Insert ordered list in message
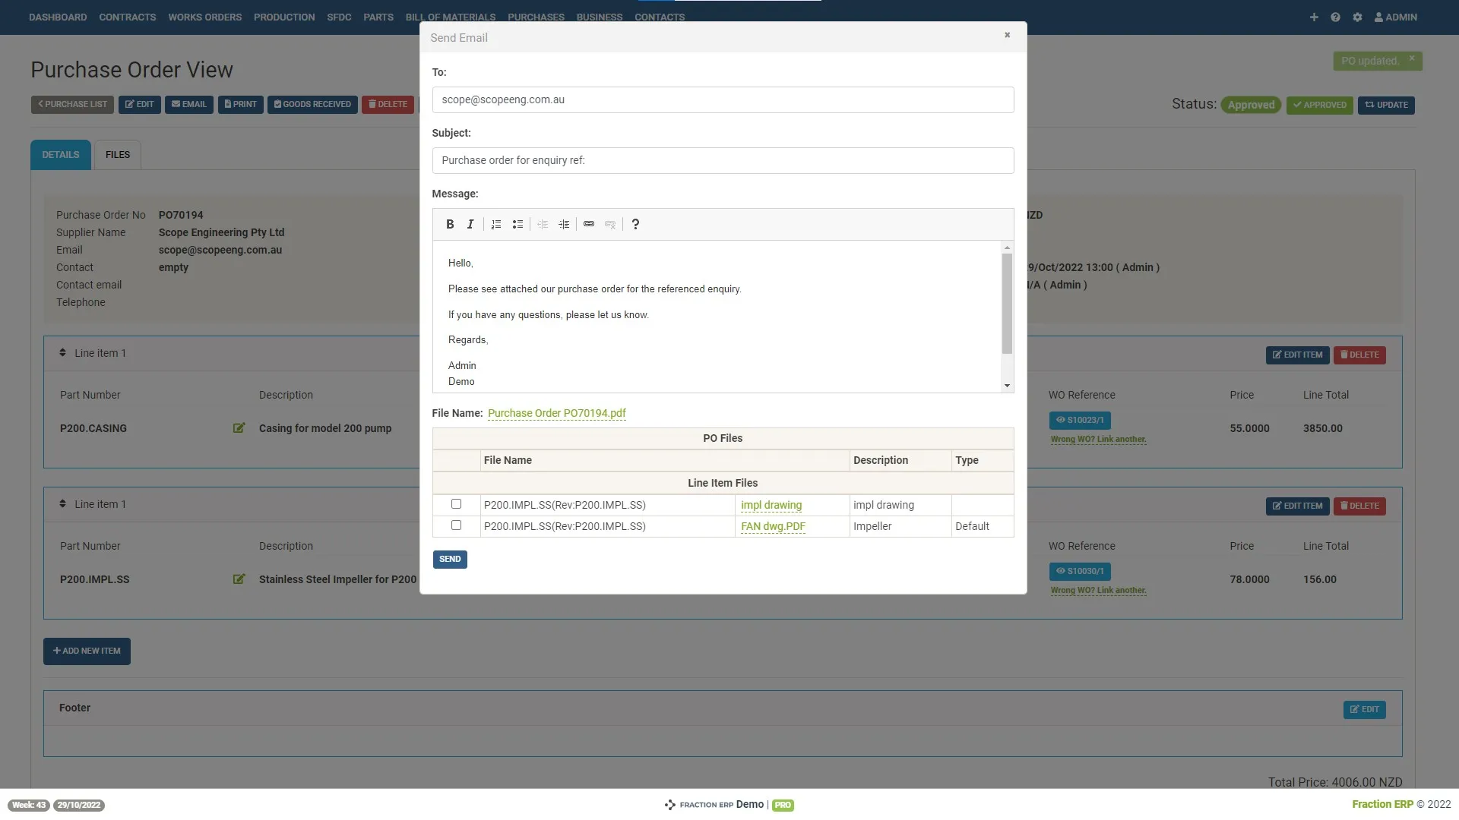Screen dimensions: 1459x820 [x=496, y=224]
